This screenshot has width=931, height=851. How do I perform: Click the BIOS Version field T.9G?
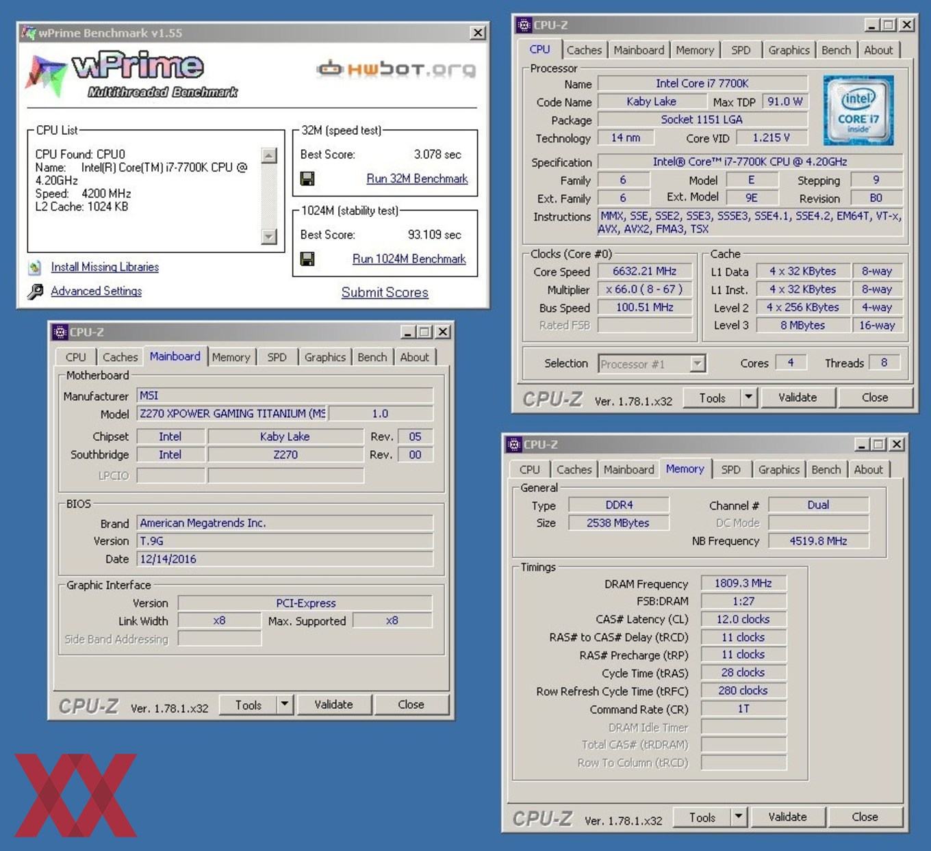click(x=285, y=541)
